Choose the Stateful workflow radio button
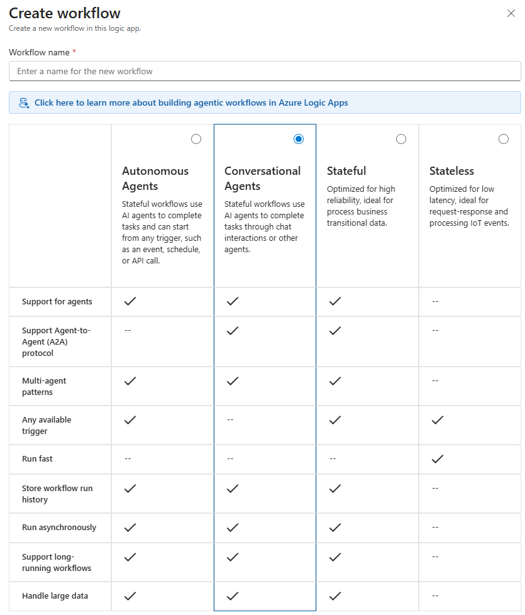The height and width of the screenshot is (615, 525). point(401,139)
